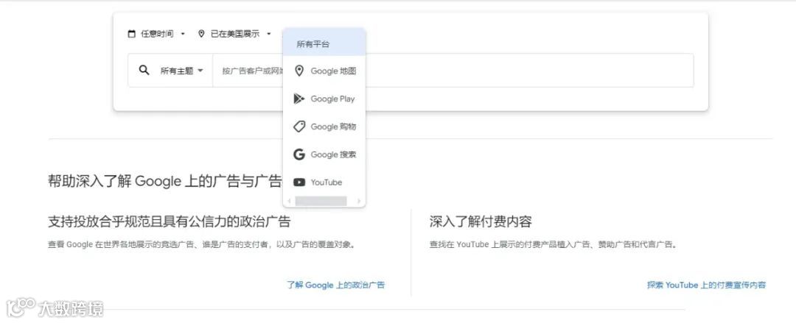Click the heading 支持投放合乎规范且具有公信力的政治广告

coord(169,221)
